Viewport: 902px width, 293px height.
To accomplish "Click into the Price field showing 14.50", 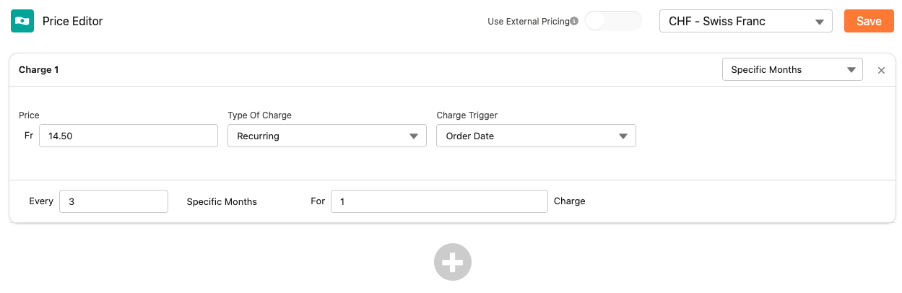I will click(x=128, y=136).
